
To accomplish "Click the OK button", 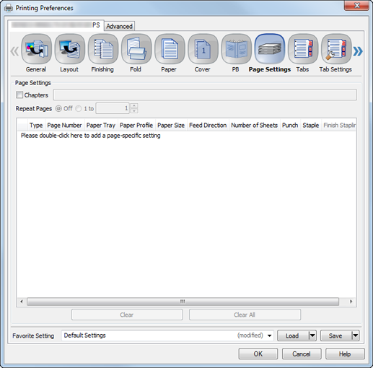I will point(258,354).
